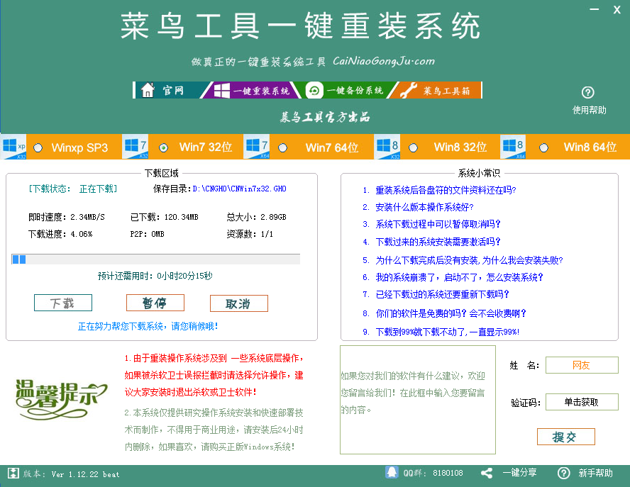Screen dimensions: 630x487
Task: Open the 菜鸟工具箱 tab
Action: 436,90
